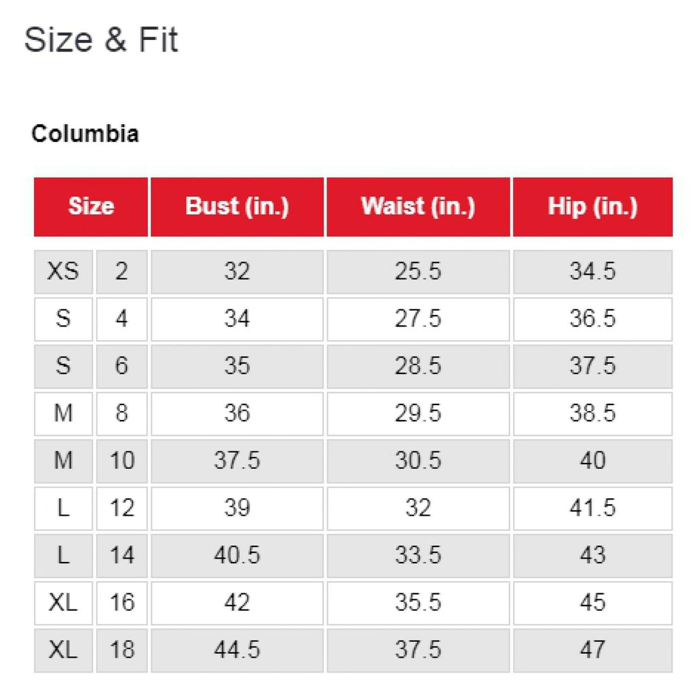Click the Bust (in.) column header
This screenshot has height=695, width=695.
237,206
